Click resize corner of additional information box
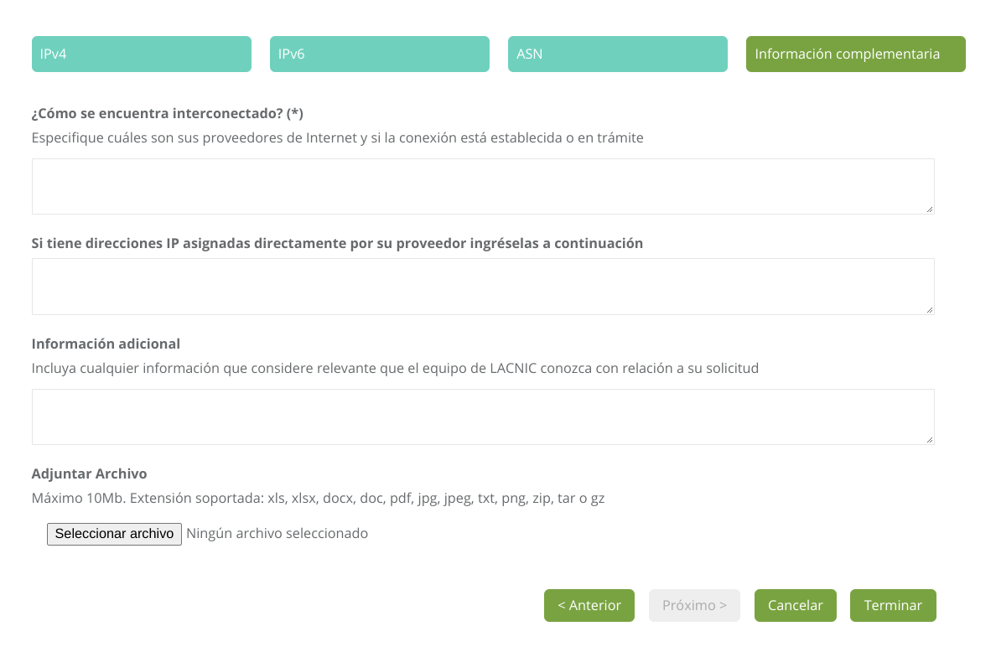Image resolution: width=996 pixels, height=652 pixels. pos(930,440)
